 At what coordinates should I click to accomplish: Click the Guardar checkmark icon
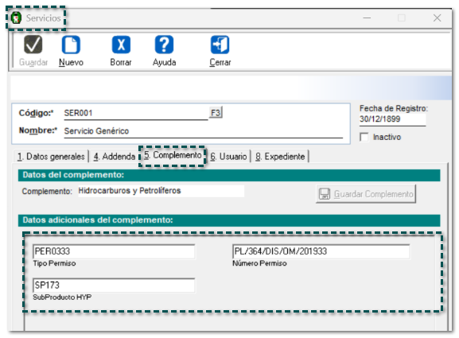(33, 45)
